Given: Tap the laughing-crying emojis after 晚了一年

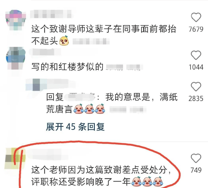Looking at the screenshot, I should pos(147,181).
